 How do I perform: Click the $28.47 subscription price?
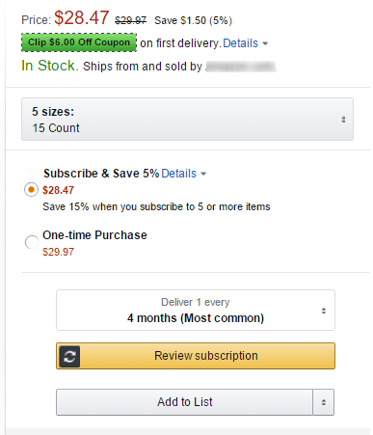point(58,190)
